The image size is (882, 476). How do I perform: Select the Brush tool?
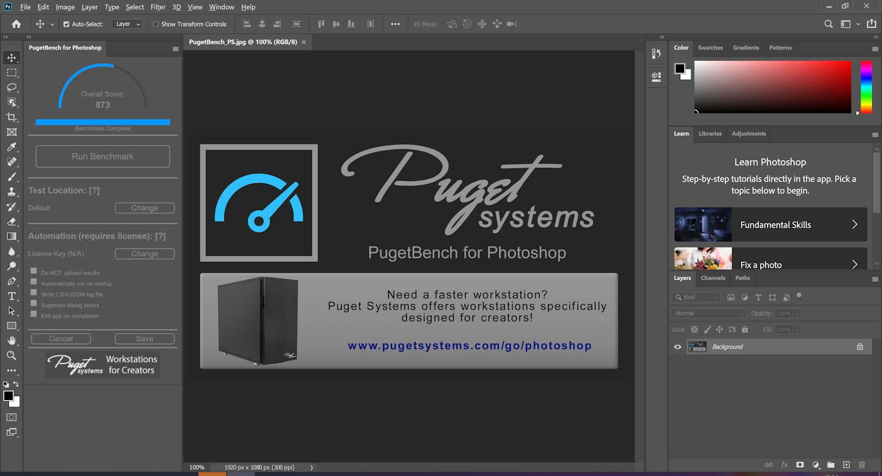click(12, 177)
